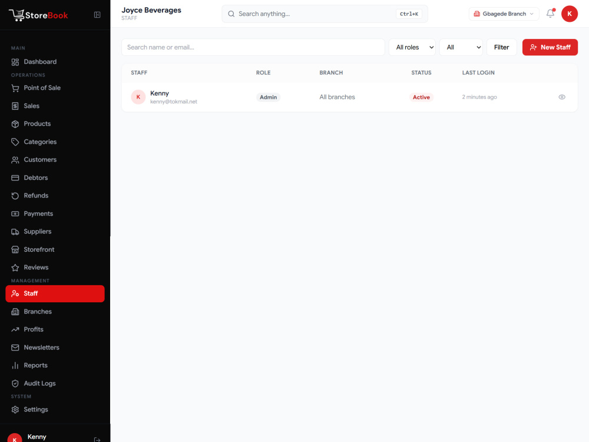
Task: Click the Profits trending arrow icon
Action: (x=15, y=329)
